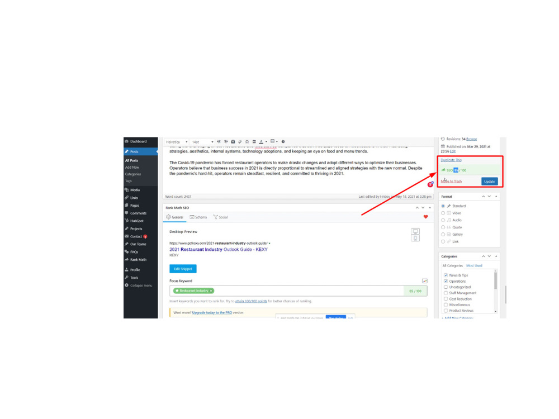Image resolution: width=559 pixels, height=419 pixels.
Task: Click the Move to Trash link
Action: (x=451, y=182)
